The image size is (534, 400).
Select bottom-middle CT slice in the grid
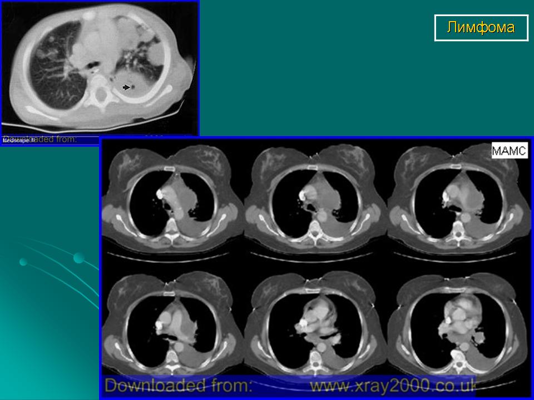click(x=315, y=325)
